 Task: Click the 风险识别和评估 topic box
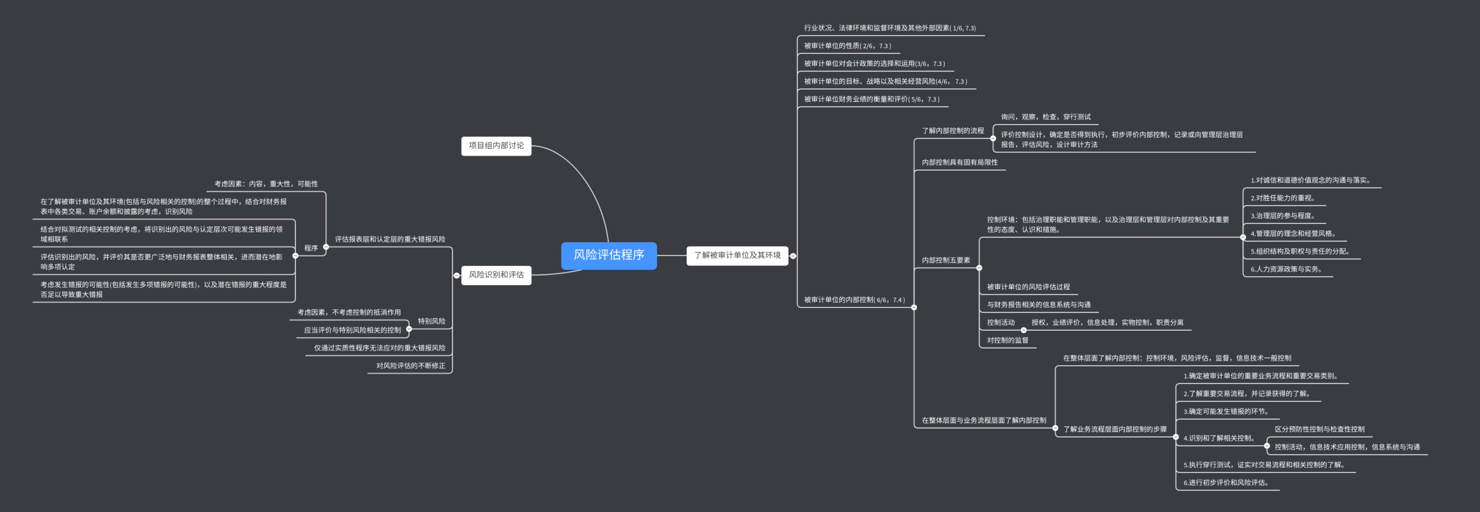pos(496,275)
